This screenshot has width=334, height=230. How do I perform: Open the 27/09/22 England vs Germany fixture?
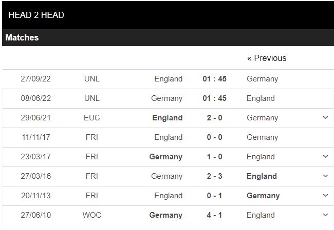pos(168,79)
